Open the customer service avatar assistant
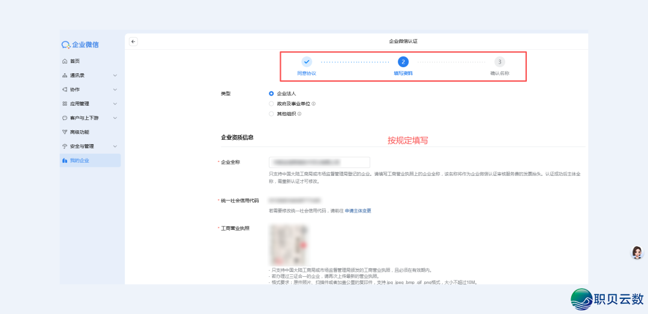The height and width of the screenshot is (314, 648). tap(637, 252)
